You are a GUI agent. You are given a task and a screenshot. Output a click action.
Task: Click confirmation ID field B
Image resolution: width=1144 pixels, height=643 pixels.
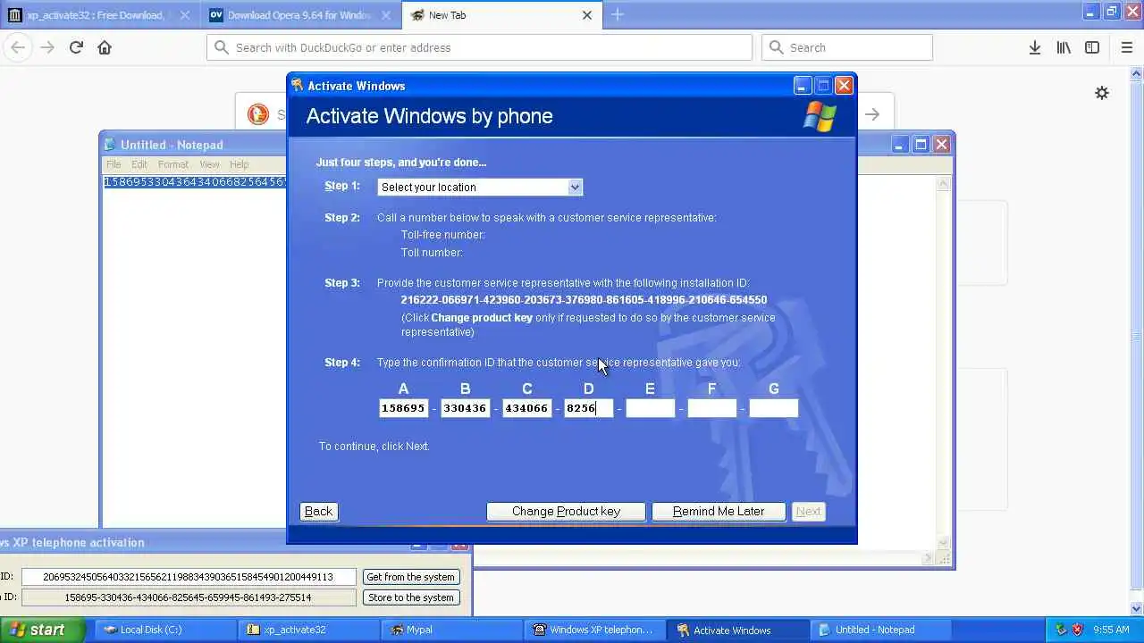coord(465,408)
